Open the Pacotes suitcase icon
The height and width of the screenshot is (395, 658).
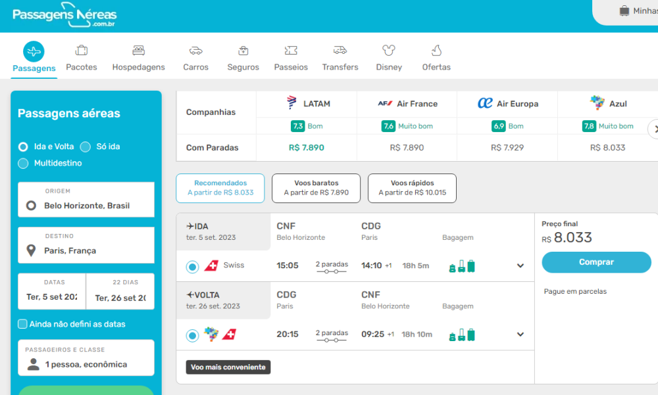[x=82, y=51]
